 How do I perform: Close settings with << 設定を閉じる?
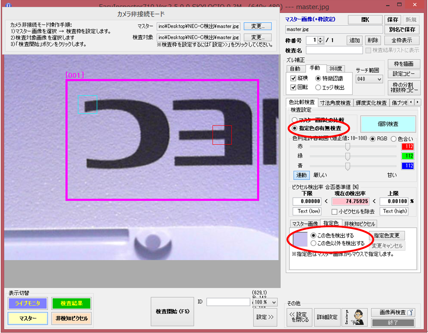tap(299, 317)
